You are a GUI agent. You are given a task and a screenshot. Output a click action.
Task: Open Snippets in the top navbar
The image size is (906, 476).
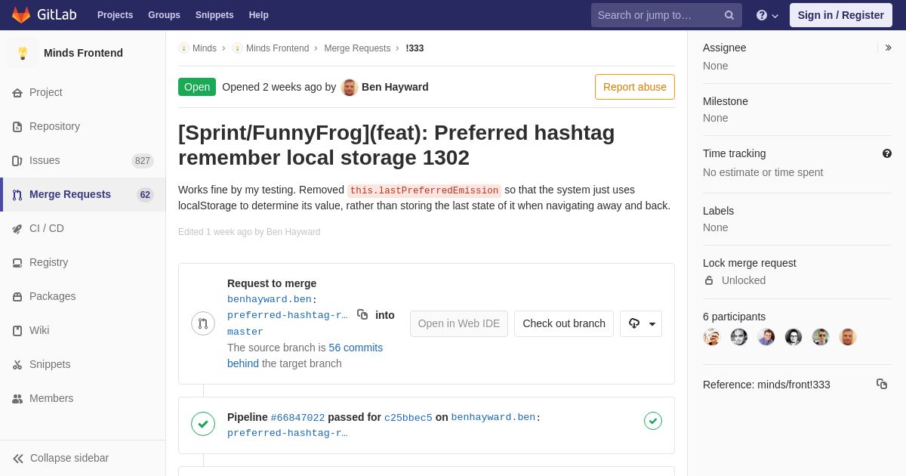tap(214, 15)
